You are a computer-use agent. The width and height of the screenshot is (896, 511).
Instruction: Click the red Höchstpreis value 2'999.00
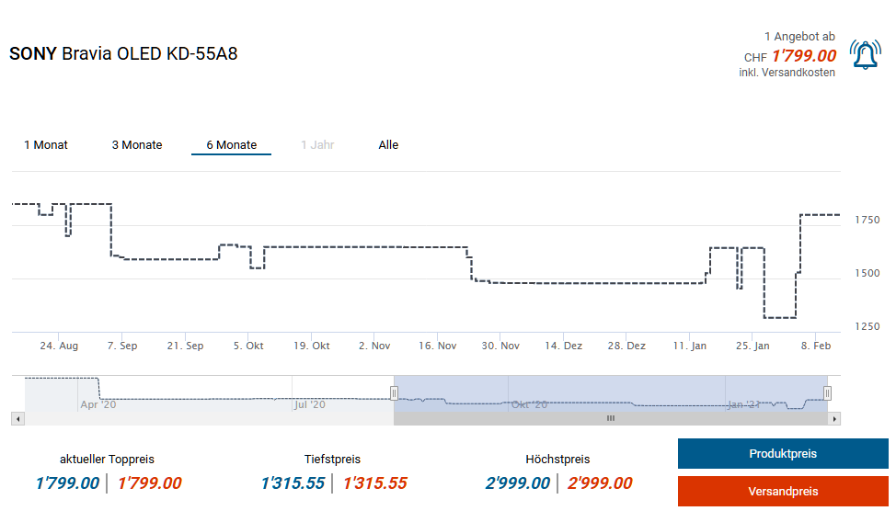tap(600, 483)
